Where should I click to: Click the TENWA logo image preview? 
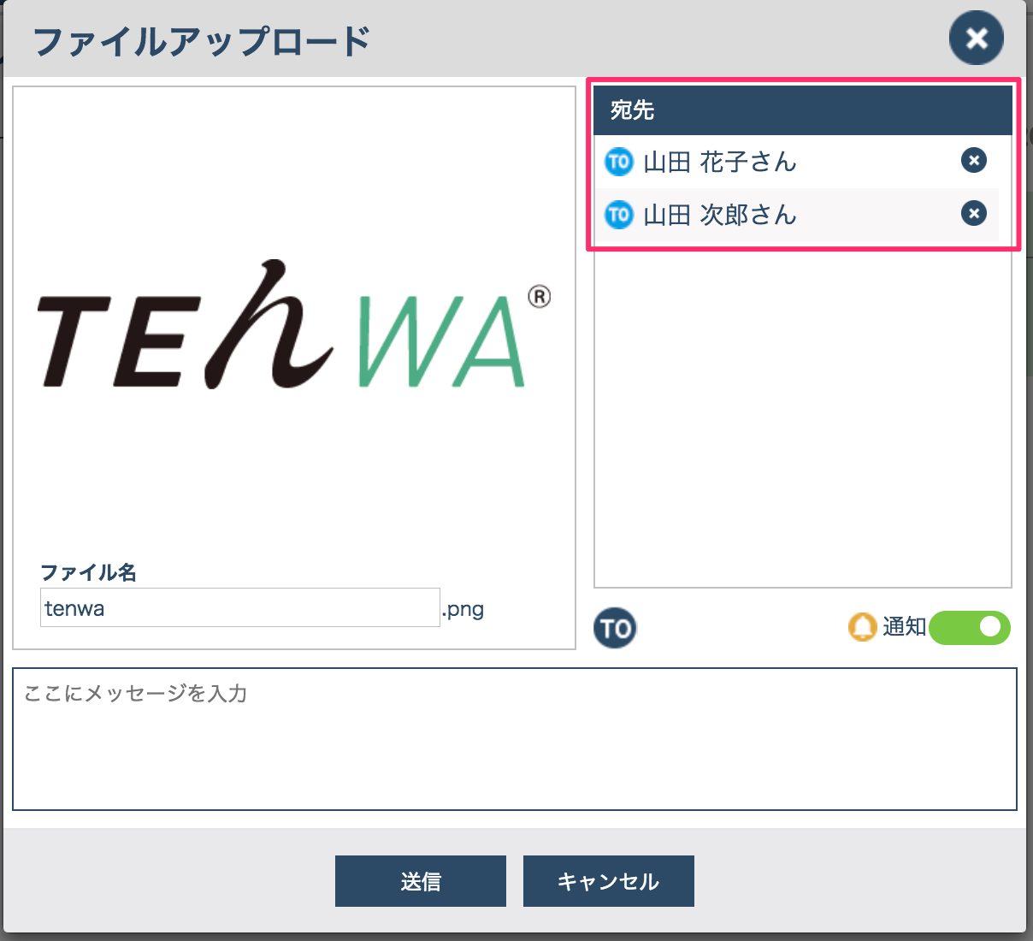tap(293, 325)
